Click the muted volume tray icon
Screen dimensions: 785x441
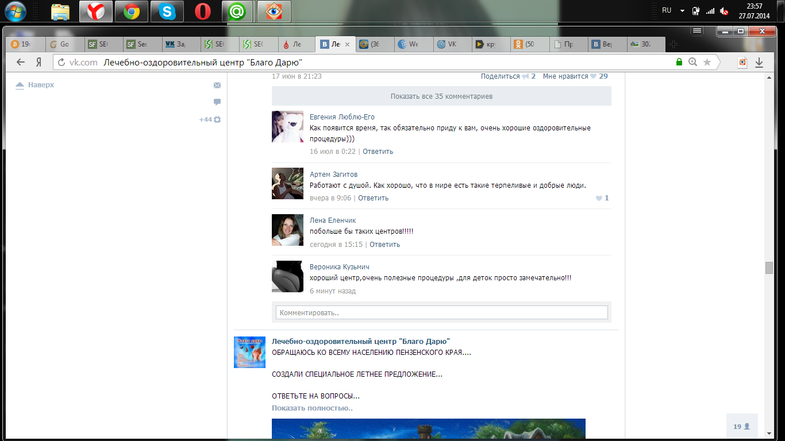(725, 11)
